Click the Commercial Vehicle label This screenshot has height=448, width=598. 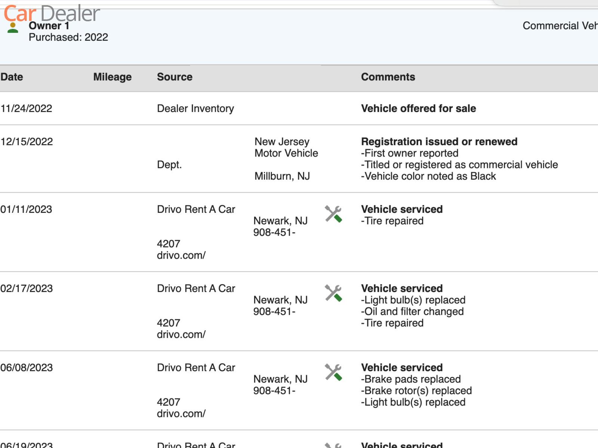pyautogui.click(x=560, y=26)
